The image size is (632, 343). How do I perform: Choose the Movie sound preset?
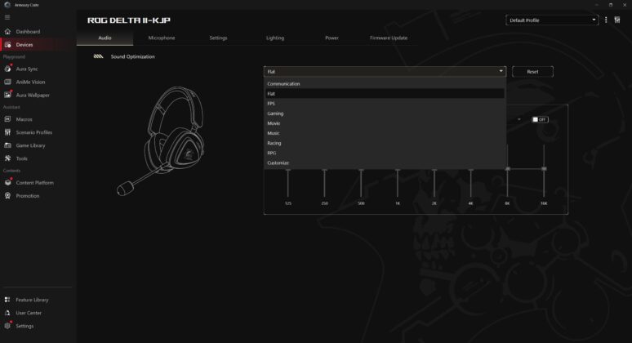pyautogui.click(x=385, y=123)
